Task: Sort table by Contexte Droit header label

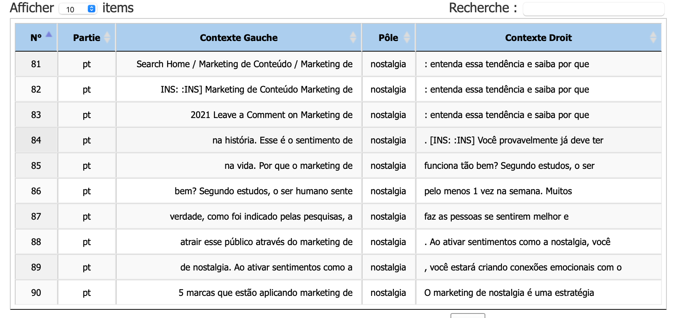Action: pos(538,38)
